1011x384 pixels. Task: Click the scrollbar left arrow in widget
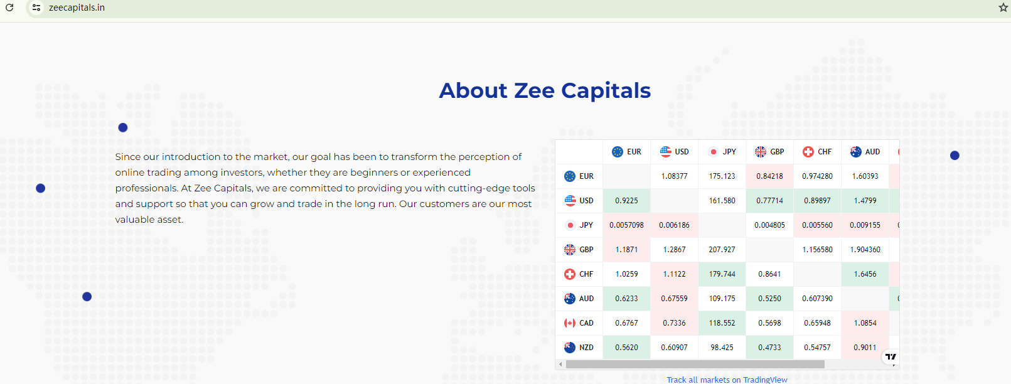point(560,364)
